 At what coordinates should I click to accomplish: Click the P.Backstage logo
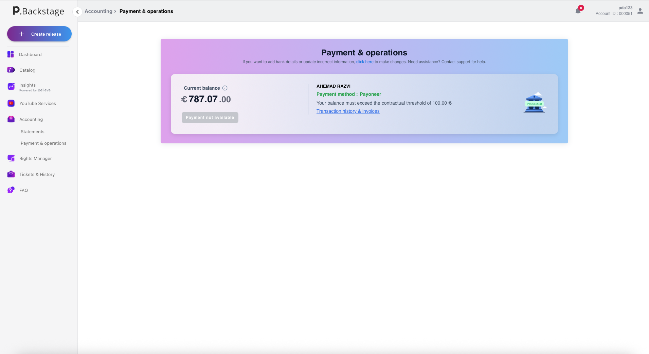coord(38,11)
